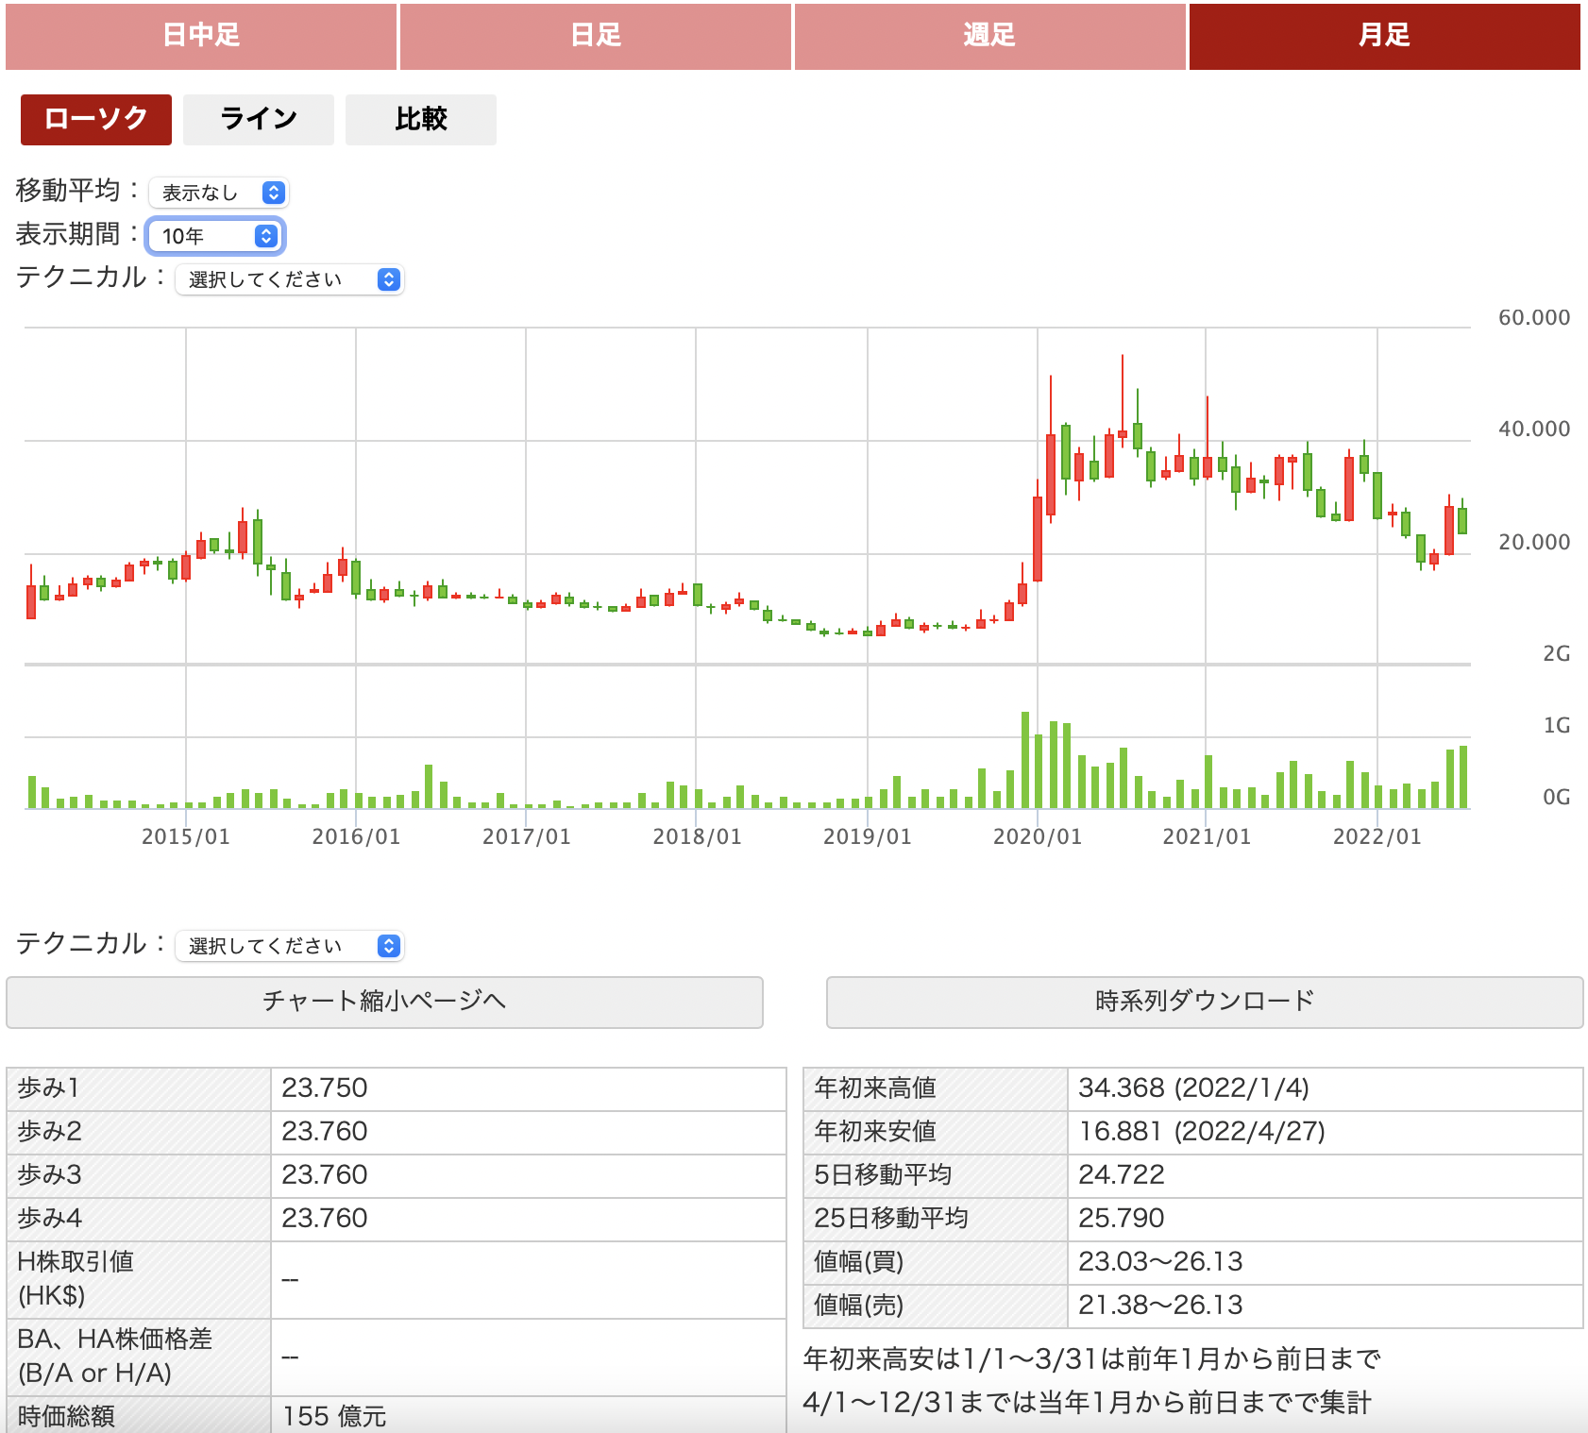Click the 年初来高値 value 34.368 (2022/1/4)
Image resolution: width=1588 pixels, height=1433 pixels.
click(x=1193, y=1088)
